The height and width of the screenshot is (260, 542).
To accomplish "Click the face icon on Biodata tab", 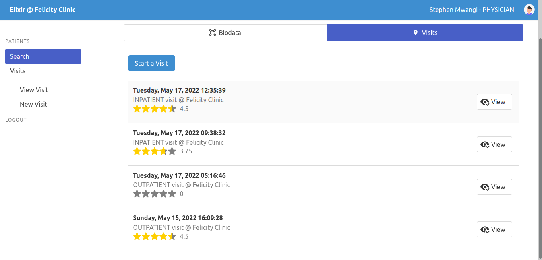I will pos(213,33).
